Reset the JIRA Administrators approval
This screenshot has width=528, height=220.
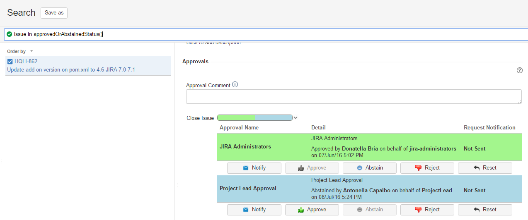click(x=485, y=168)
